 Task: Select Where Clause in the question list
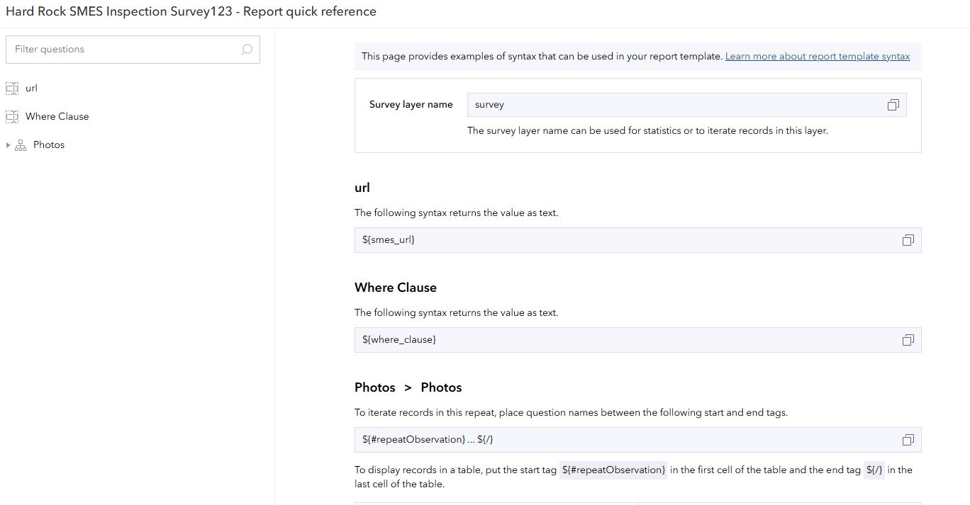(x=57, y=117)
